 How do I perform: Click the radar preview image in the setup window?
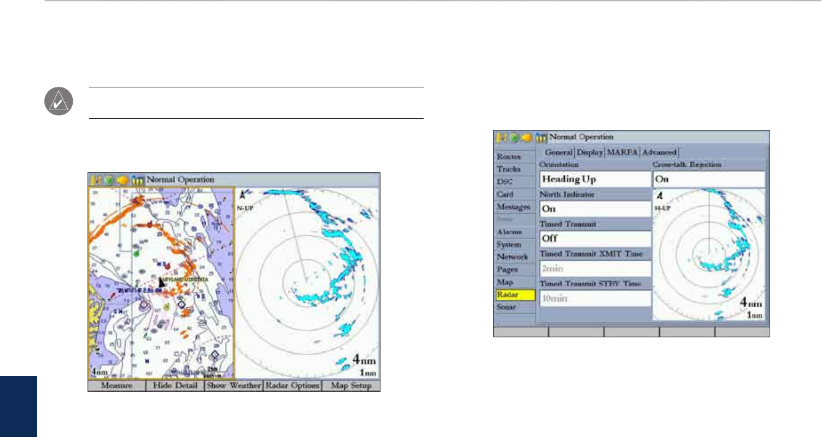tap(709, 254)
